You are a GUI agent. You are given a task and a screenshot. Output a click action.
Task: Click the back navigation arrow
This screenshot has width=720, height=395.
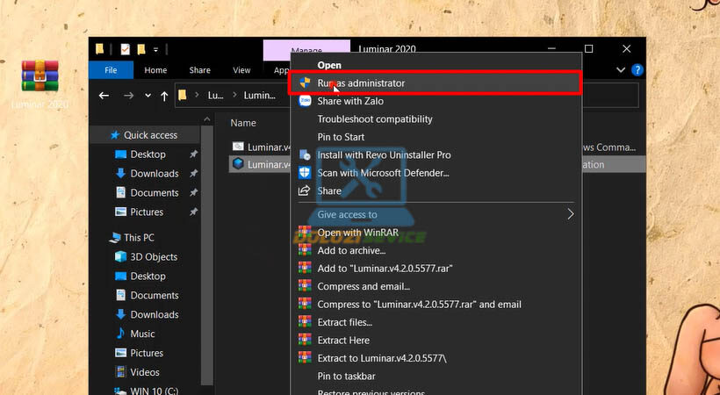(104, 95)
